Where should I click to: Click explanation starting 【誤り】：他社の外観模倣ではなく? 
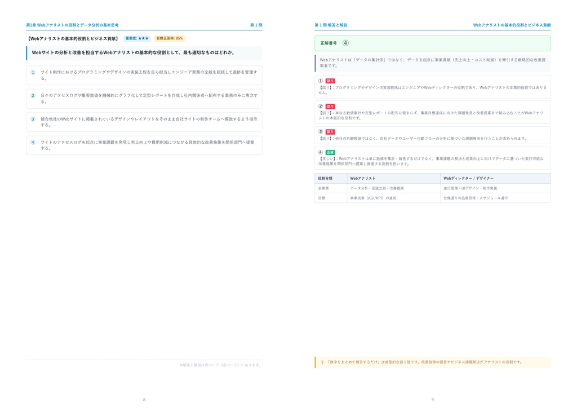[423, 139]
